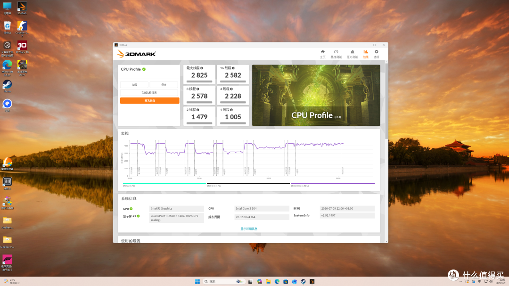The height and width of the screenshot is (286, 509).
Task: Open the Forza Horizon 5 desktop shortcut
Action: (7, 262)
